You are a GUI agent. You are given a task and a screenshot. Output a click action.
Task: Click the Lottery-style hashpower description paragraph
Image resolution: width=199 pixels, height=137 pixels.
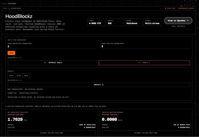pos(35,25)
